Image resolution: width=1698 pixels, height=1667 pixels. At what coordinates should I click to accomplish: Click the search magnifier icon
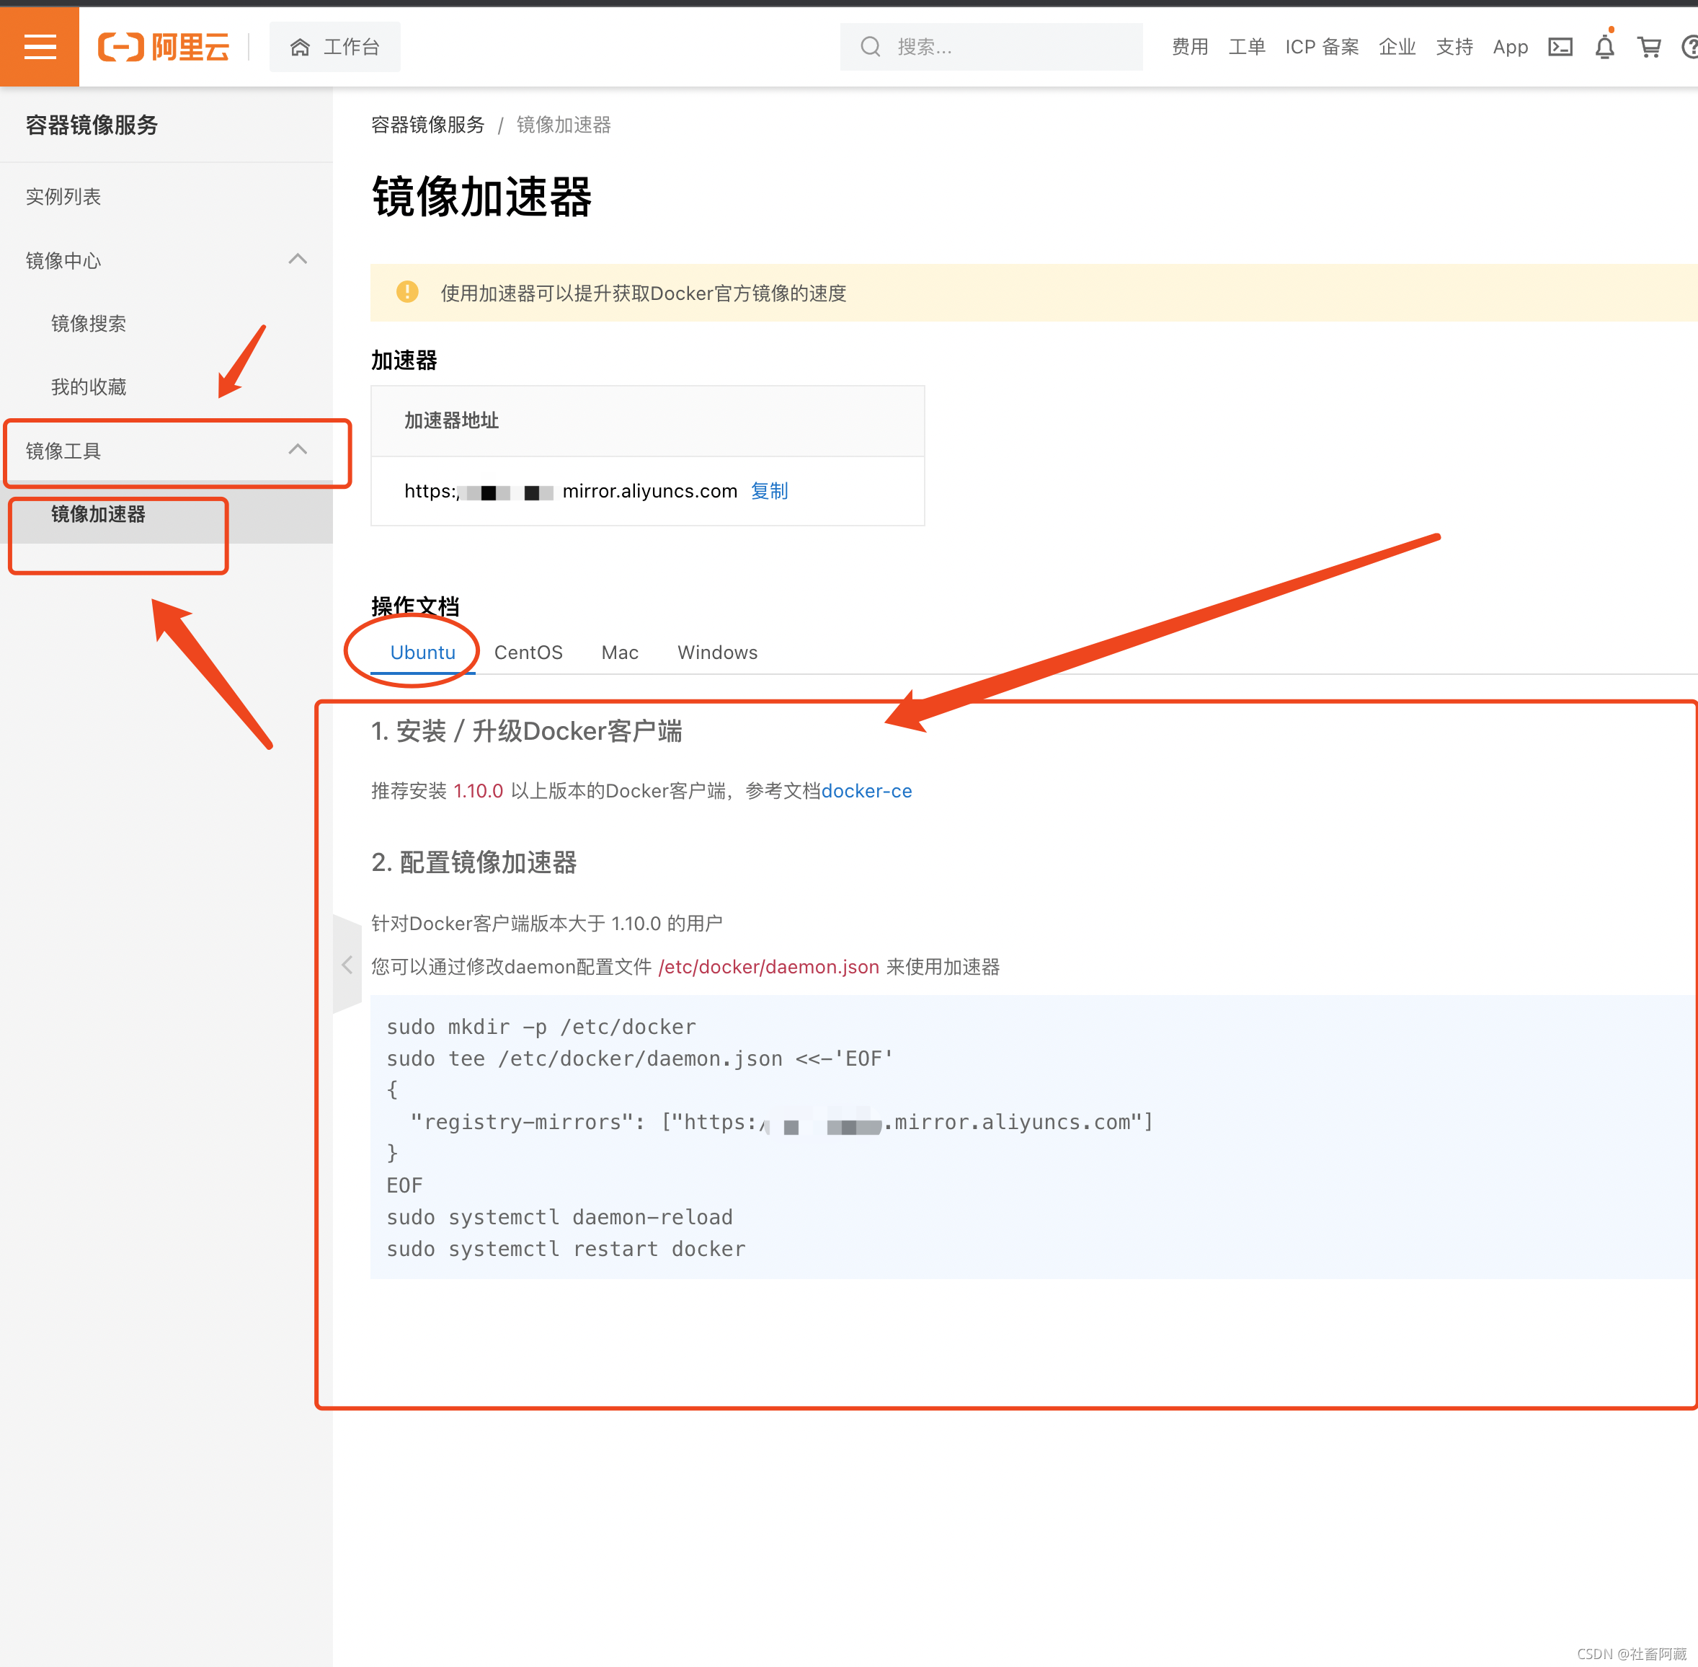click(870, 46)
